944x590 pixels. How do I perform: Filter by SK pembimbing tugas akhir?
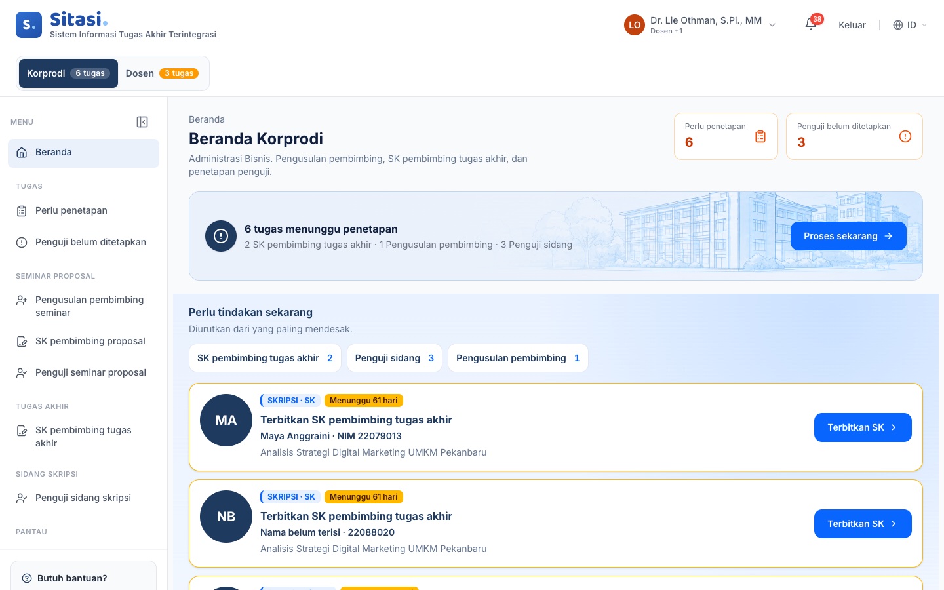pyautogui.click(x=265, y=358)
